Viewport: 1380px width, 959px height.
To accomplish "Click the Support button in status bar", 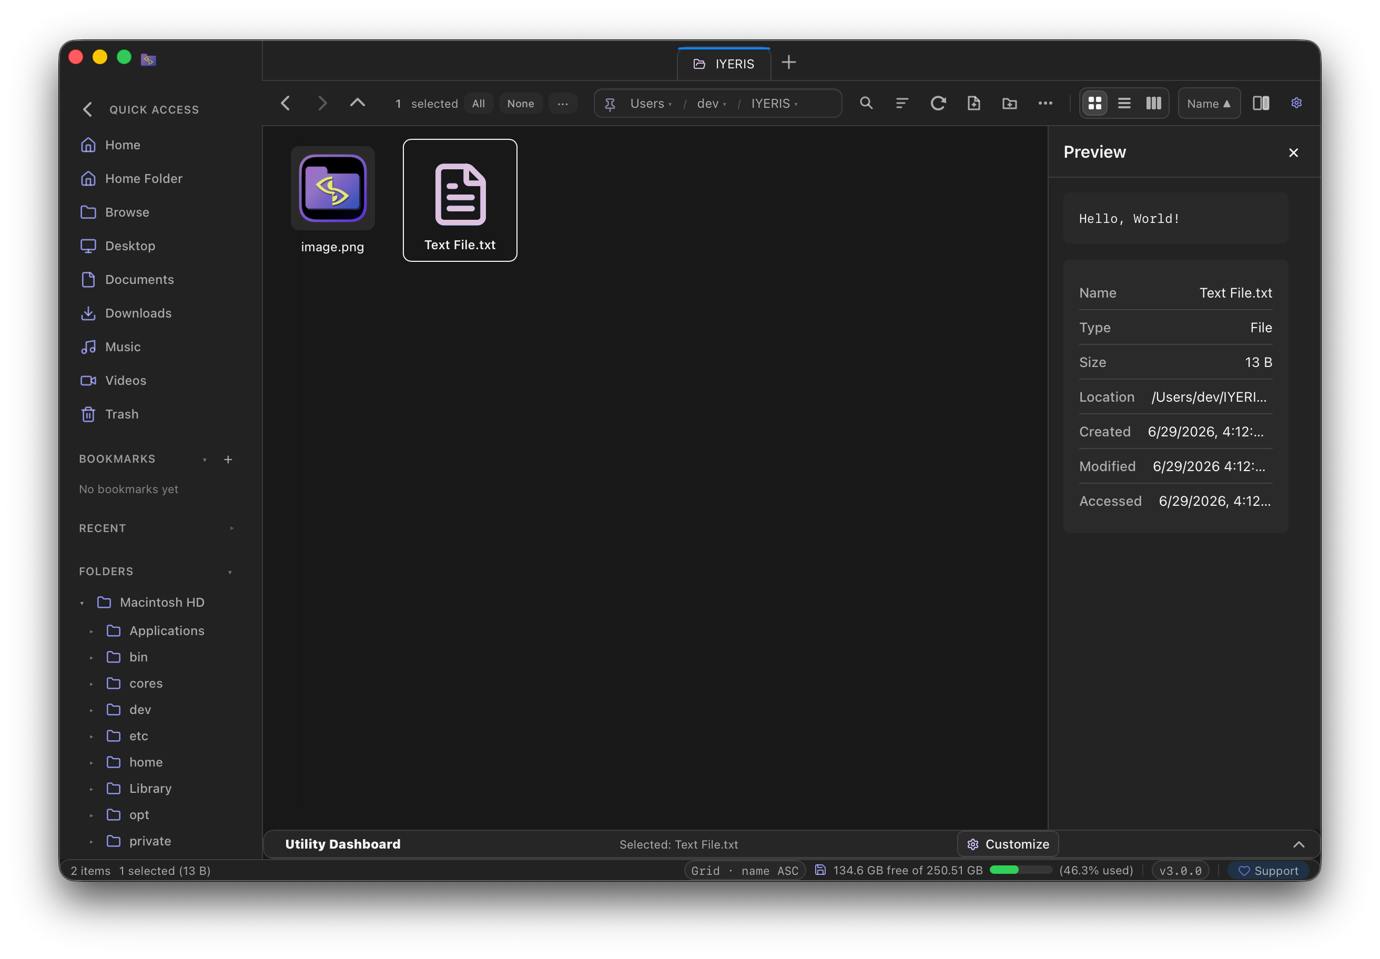I will click(1269, 871).
